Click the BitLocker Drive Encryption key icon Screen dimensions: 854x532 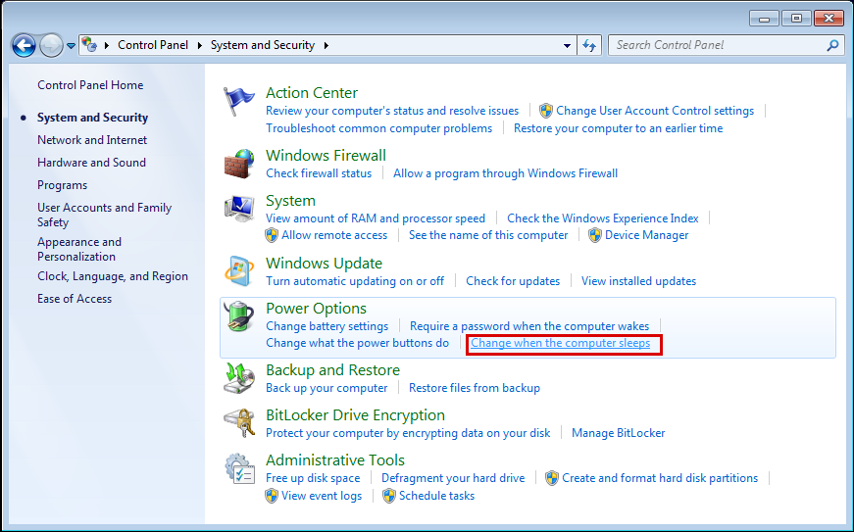(x=239, y=423)
